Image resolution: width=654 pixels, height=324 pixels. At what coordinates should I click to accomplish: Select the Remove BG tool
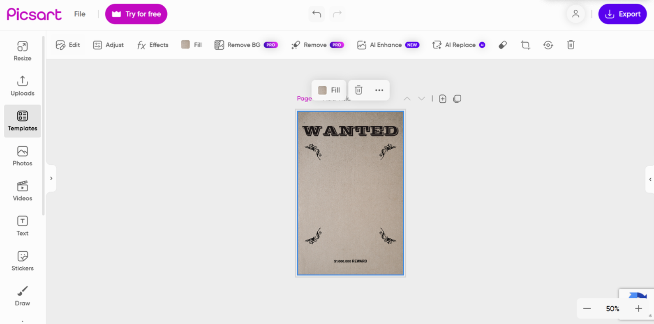(x=246, y=45)
